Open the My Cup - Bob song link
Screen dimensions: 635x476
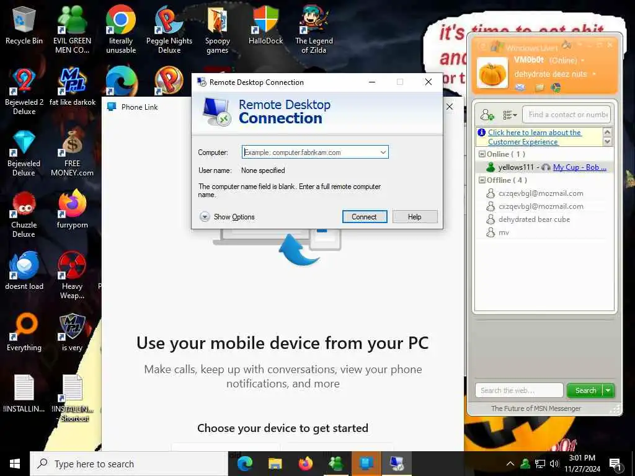click(580, 167)
